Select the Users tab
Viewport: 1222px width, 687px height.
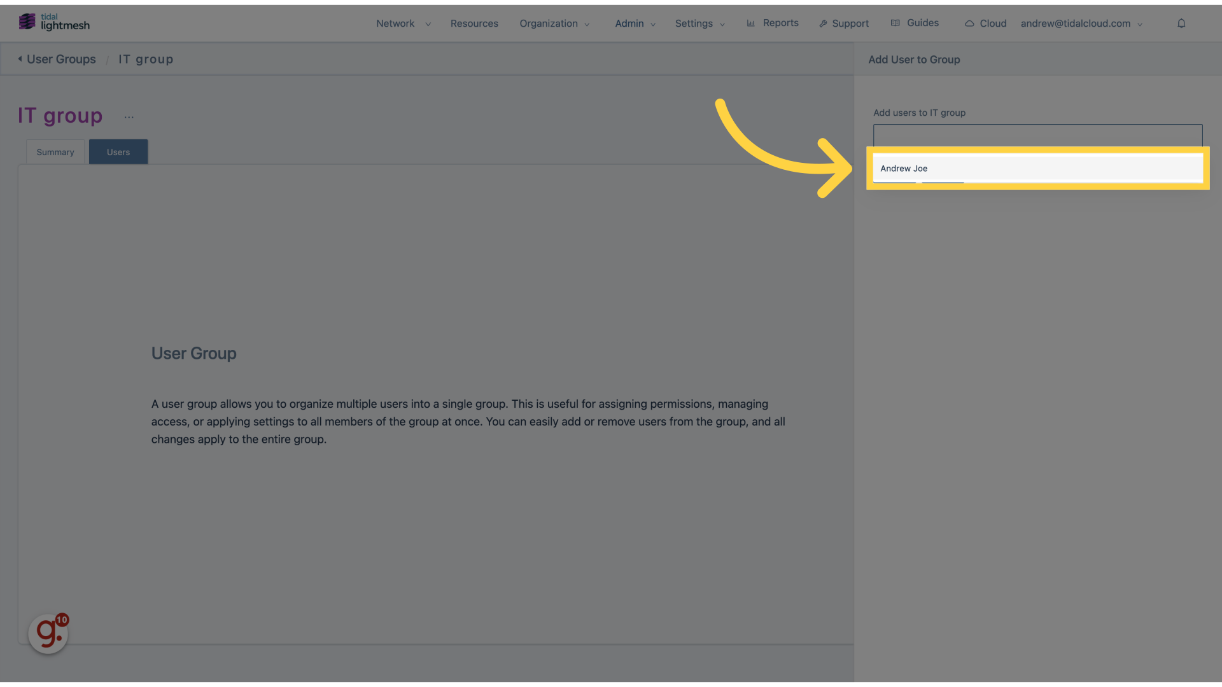click(x=118, y=152)
